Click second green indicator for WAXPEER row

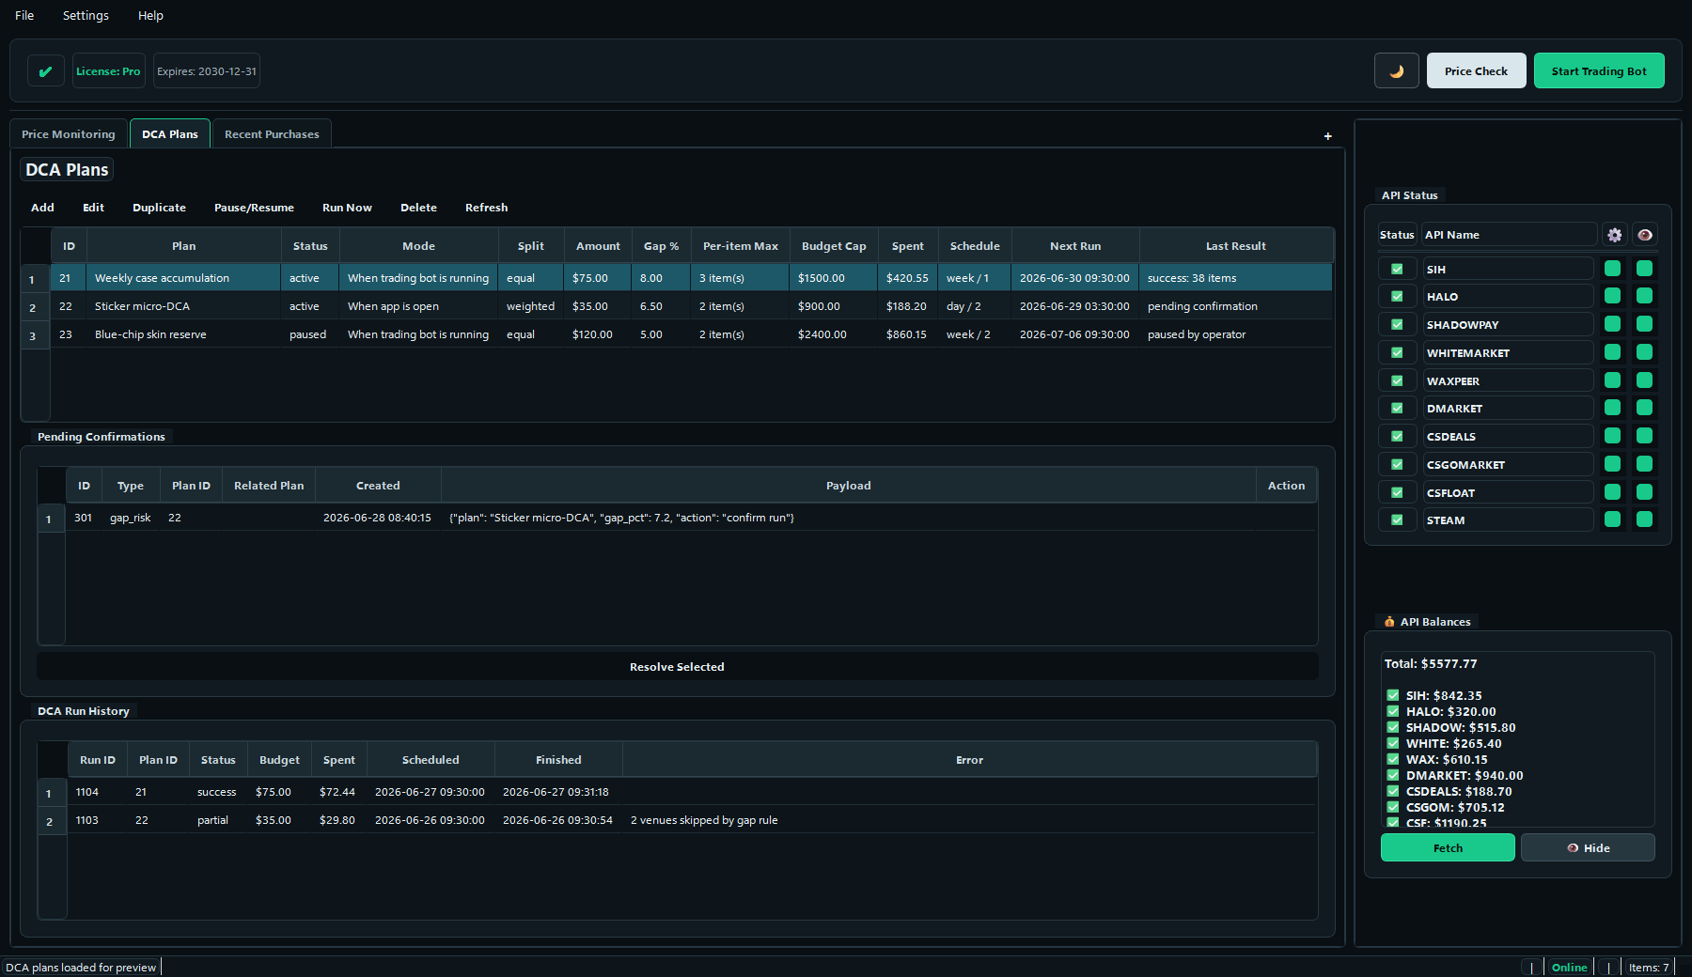1644,380
